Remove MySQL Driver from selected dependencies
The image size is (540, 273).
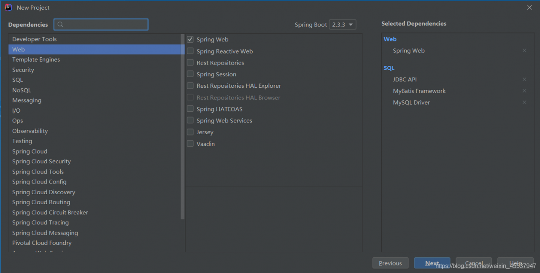[x=524, y=102]
